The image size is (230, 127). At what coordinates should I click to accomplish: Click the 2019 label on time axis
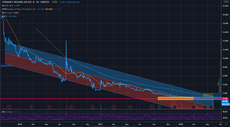[x=100, y=124]
